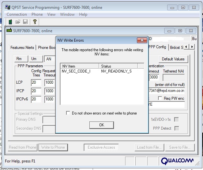Click the field containing hrpd.rcom.co.in
This screenshot has height=170, width=203.
pos(167,91)
